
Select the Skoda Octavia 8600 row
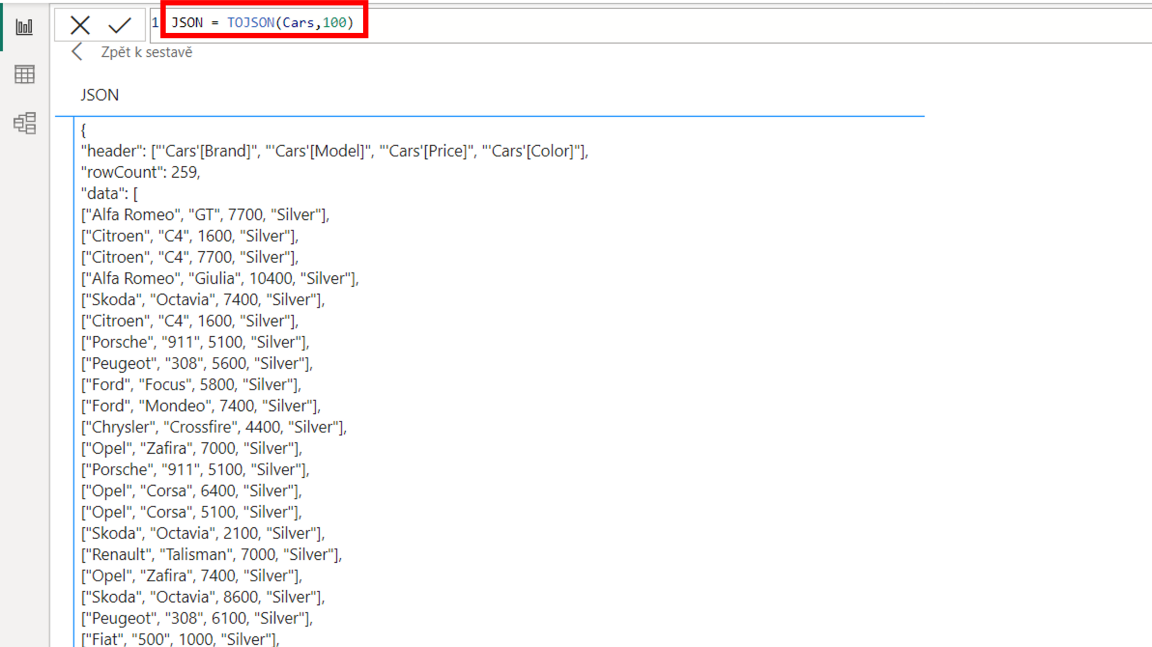[x=203, y=597]
